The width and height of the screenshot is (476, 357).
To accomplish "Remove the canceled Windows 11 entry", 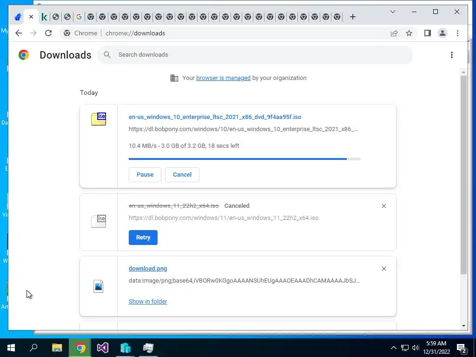I will click(383, 206).
